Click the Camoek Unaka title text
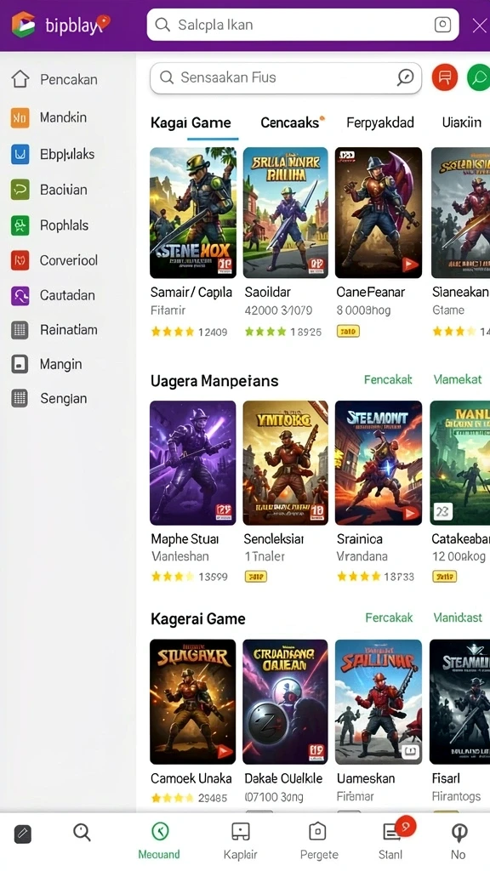 tap(191, 778)
